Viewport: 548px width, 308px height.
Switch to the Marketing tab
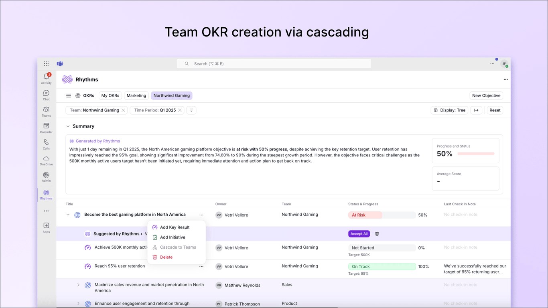point(136,95)
